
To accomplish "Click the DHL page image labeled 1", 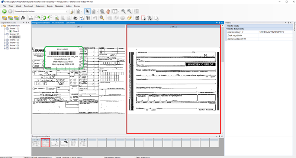I will [x=78, y=80].
